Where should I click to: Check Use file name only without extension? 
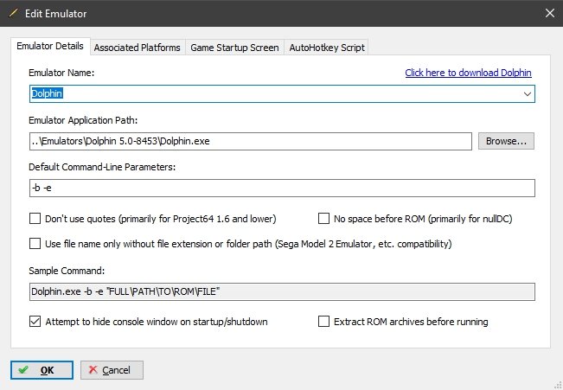(x=35, y=244)
